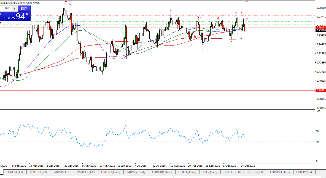Select the GBPUSD,H1 chart tab

(x=62, y=172)
